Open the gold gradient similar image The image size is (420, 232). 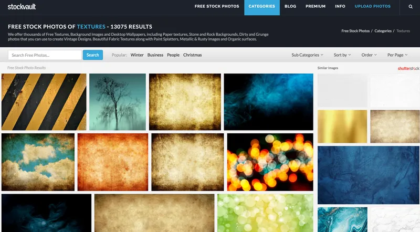tap(342, 126)
